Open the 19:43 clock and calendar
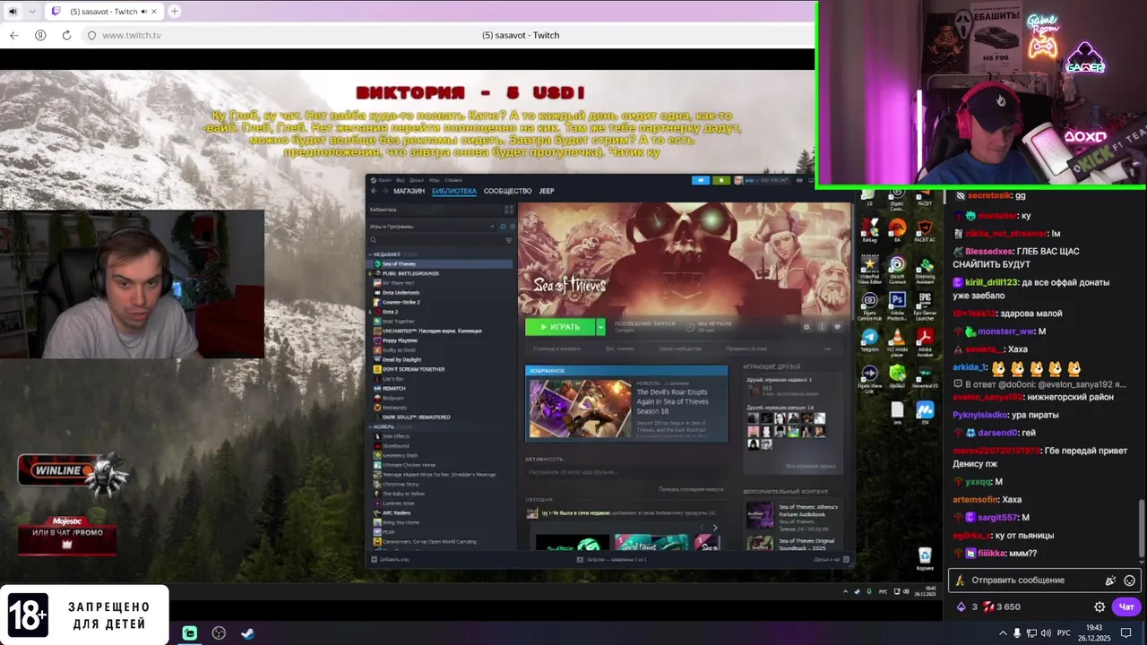Viewport: 1147px width, 645px height. (x=1095, y=632)
